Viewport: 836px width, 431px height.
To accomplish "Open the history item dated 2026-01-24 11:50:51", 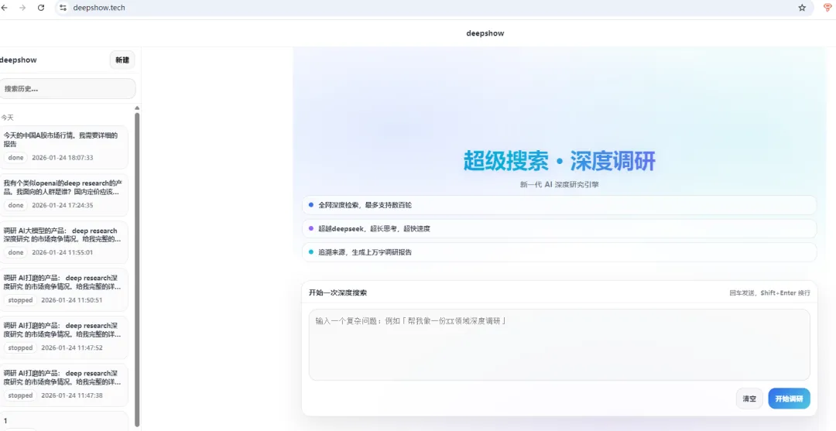I will tap(63, 290).
